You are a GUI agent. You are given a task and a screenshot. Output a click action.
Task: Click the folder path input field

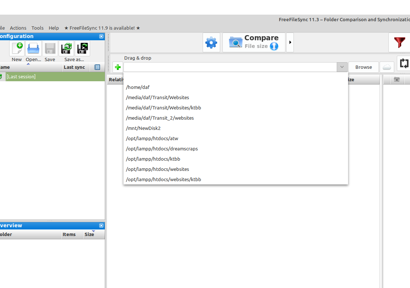(230, 67)
